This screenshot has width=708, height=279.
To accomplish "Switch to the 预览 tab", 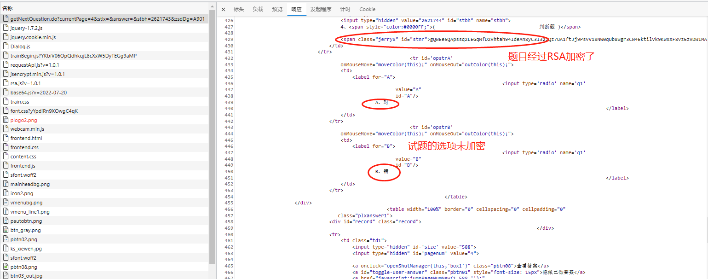I will 277,9.
